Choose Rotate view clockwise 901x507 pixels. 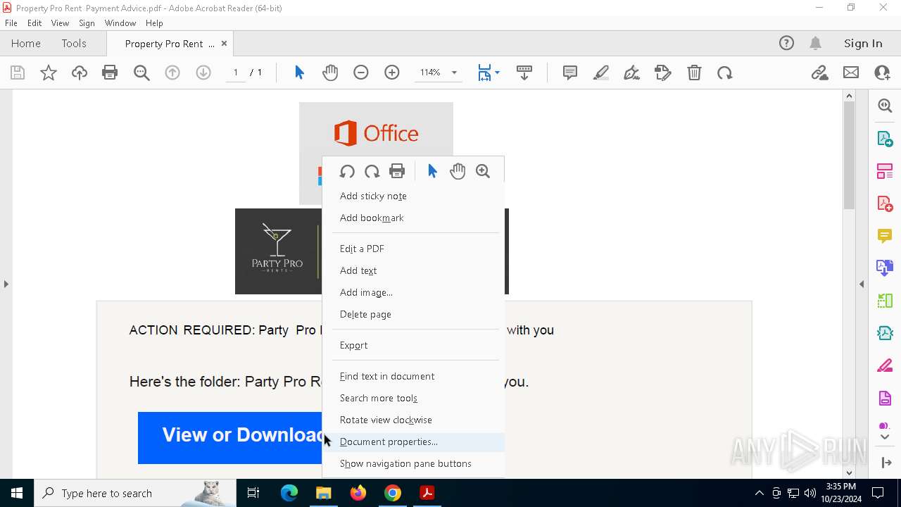(x=413, y=420)
